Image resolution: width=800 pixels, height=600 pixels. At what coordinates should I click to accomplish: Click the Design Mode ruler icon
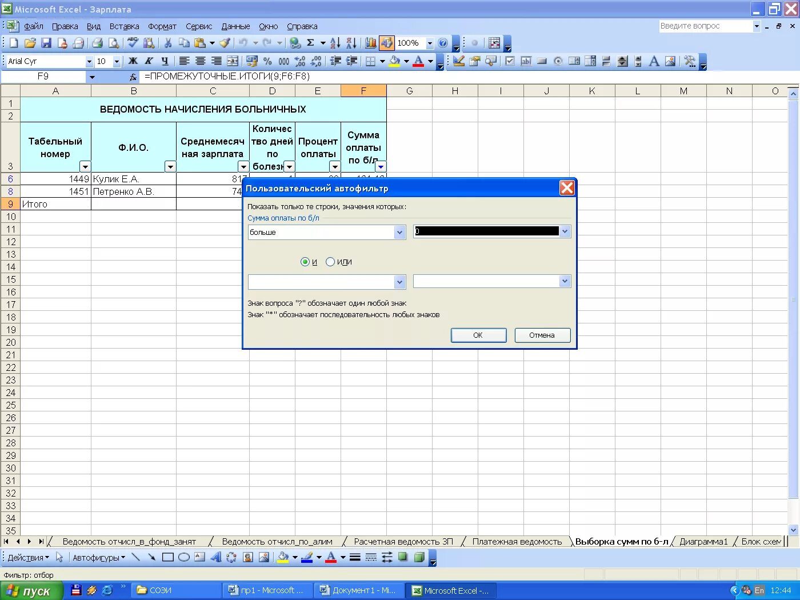click(458, 61)
